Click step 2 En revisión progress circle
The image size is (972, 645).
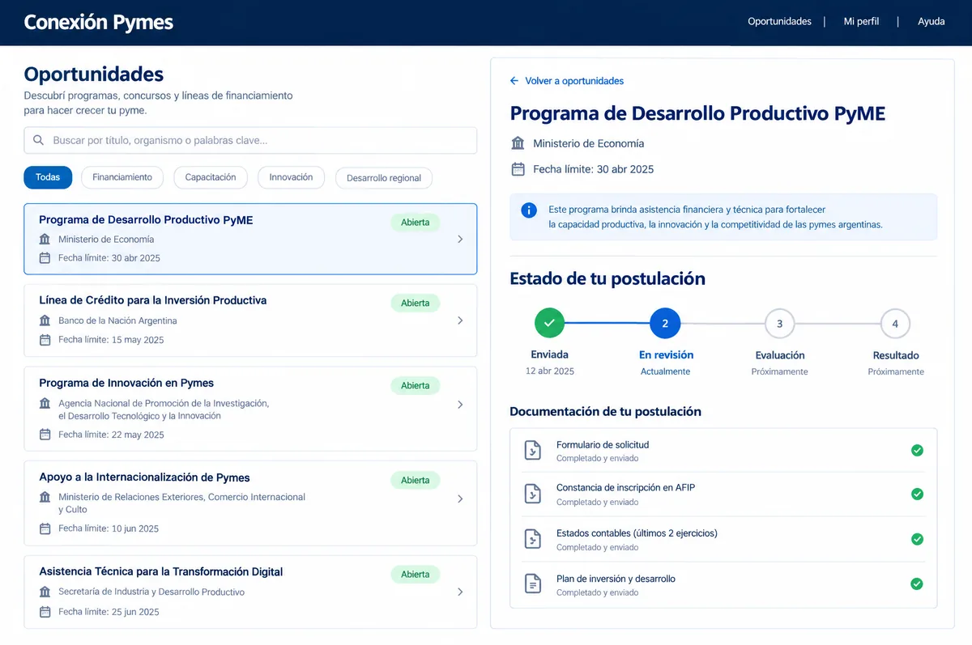pyautogui.click(x=665, y=323)
